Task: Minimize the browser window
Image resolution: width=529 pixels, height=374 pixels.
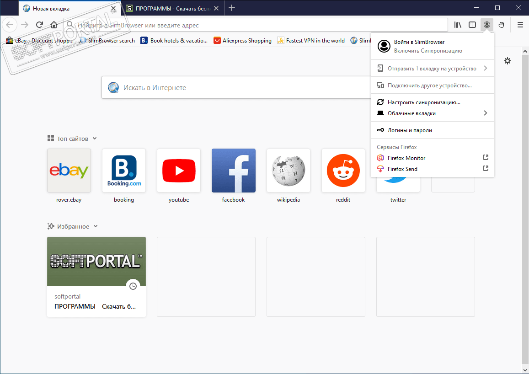Action: tap(476, 8)
